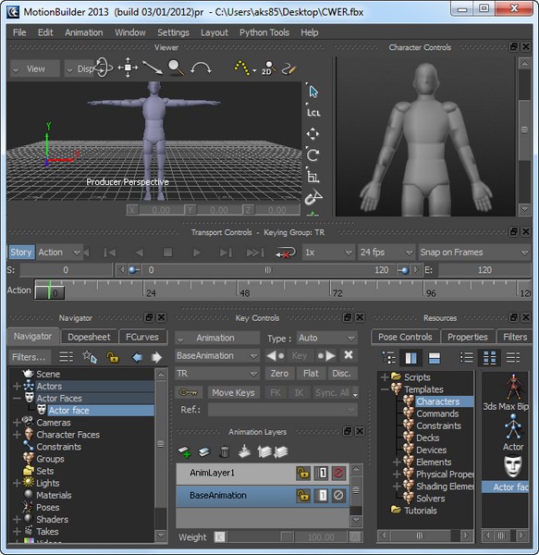Choose the Select arrow tool
Viewport: 539px width, 555px height.
click(313, 92)
